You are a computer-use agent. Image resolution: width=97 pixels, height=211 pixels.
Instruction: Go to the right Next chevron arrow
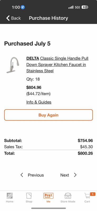click(x=75, y=175)
